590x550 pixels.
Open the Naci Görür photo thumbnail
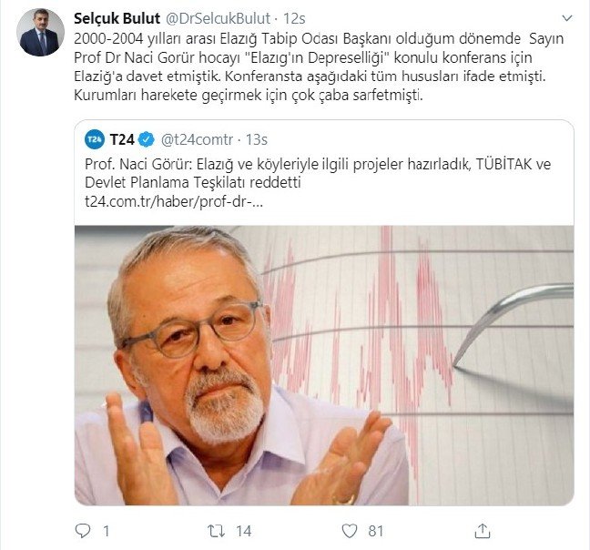(x=324, y=365)
